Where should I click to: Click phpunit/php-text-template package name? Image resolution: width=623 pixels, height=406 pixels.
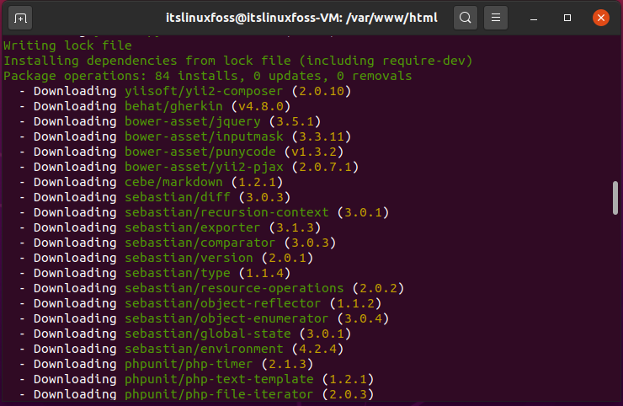coord(219,379)
